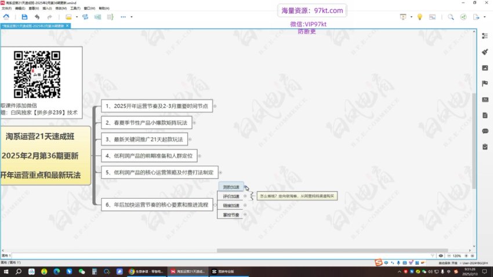493x277 pixels.
Task: Open the Comments speech bubble panel
Action: [485, 131]
